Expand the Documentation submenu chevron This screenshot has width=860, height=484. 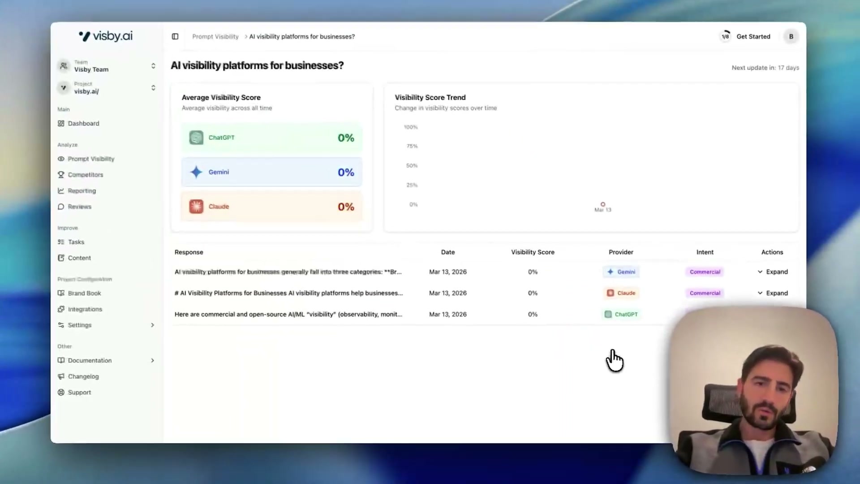pos(152,360)
